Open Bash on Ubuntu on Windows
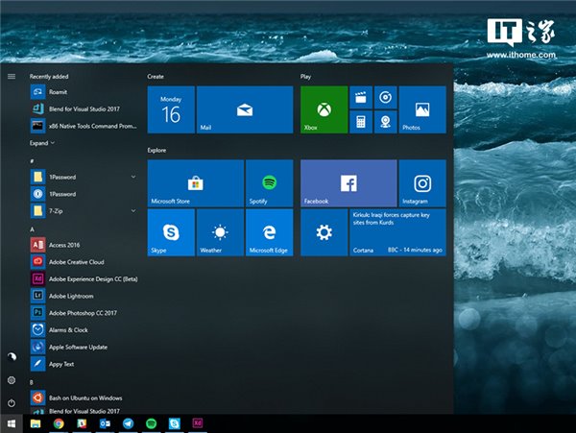 click(84, 398)
